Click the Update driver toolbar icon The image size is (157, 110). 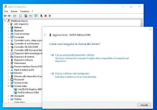pyautogui.click(x=41, y=16)
